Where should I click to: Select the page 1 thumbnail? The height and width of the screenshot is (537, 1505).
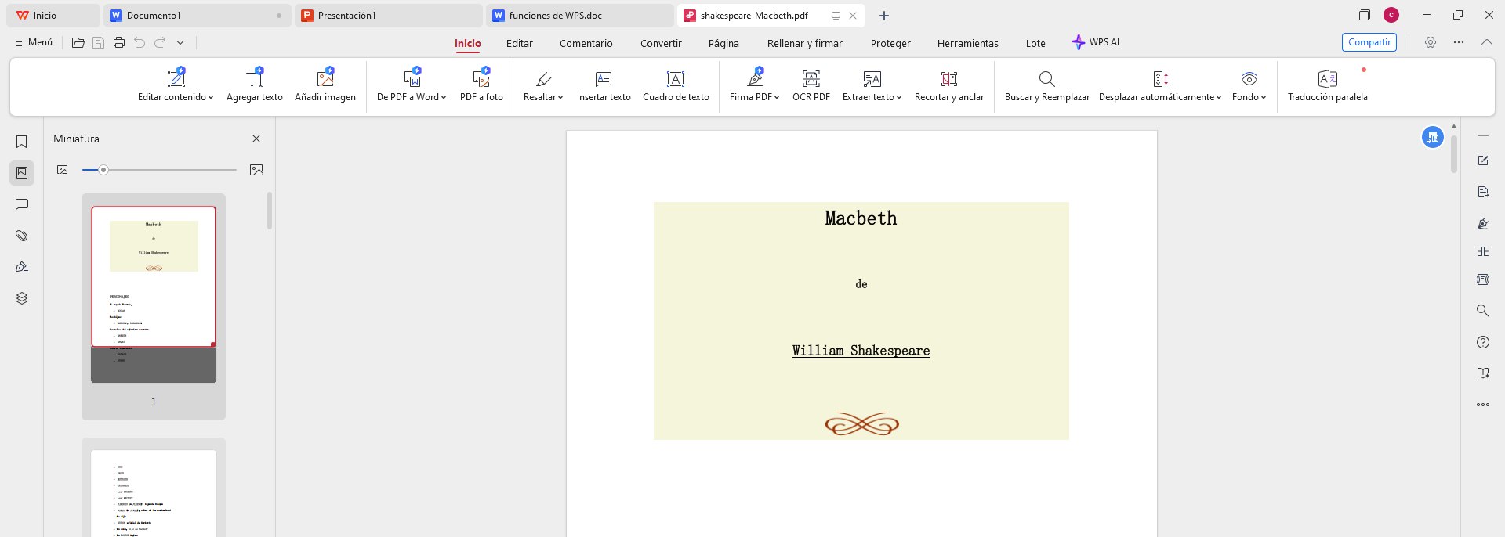[154, 277]
